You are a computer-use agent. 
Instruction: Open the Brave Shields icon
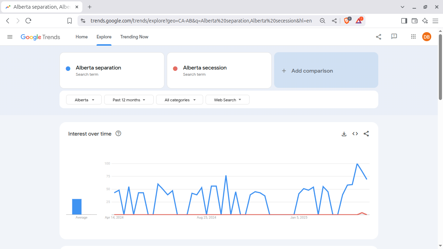[347, 21]
